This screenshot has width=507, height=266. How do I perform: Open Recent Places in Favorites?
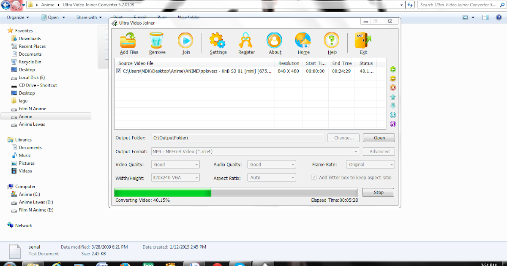[32, 46]
